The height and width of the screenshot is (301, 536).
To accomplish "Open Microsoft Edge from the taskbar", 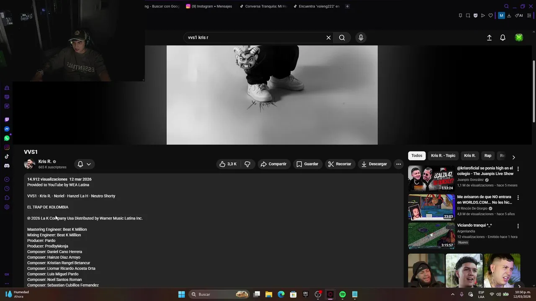I will pyautogui.click(x=281, y=294).
